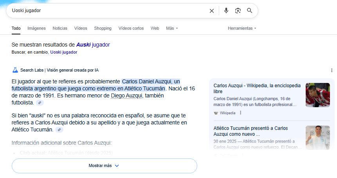
Task: Open the Diego Auzqui underlined link
Action: tap(126, 95)
